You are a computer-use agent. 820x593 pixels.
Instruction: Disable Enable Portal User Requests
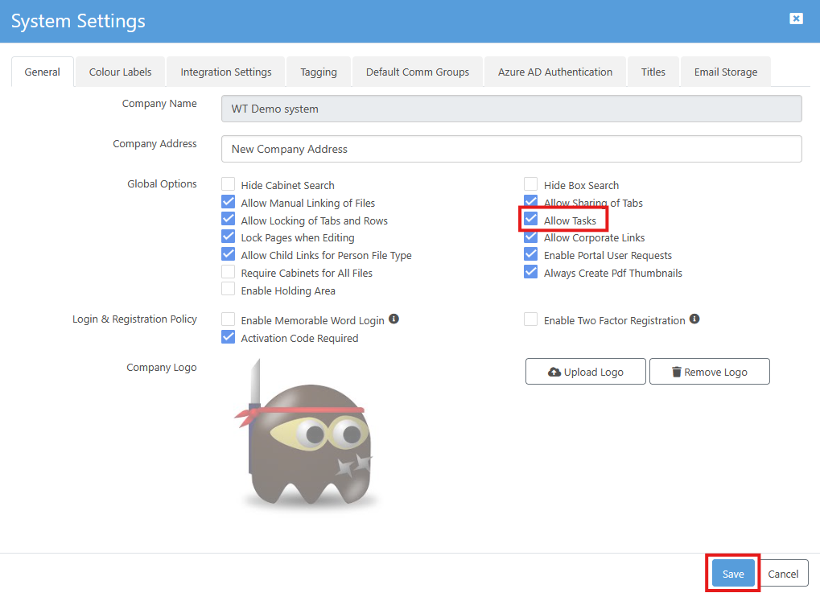tap(531, 254)
